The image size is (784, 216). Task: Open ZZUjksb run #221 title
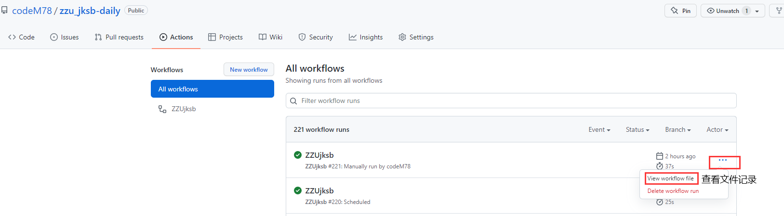pyautogui.click(x=319, y=155)
